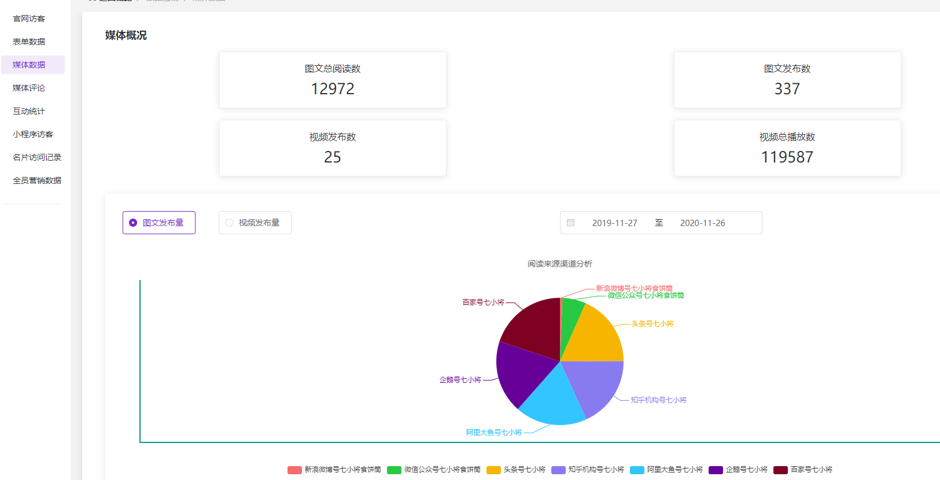
Task: Click the 图文发布数 card
Action: 787,80
